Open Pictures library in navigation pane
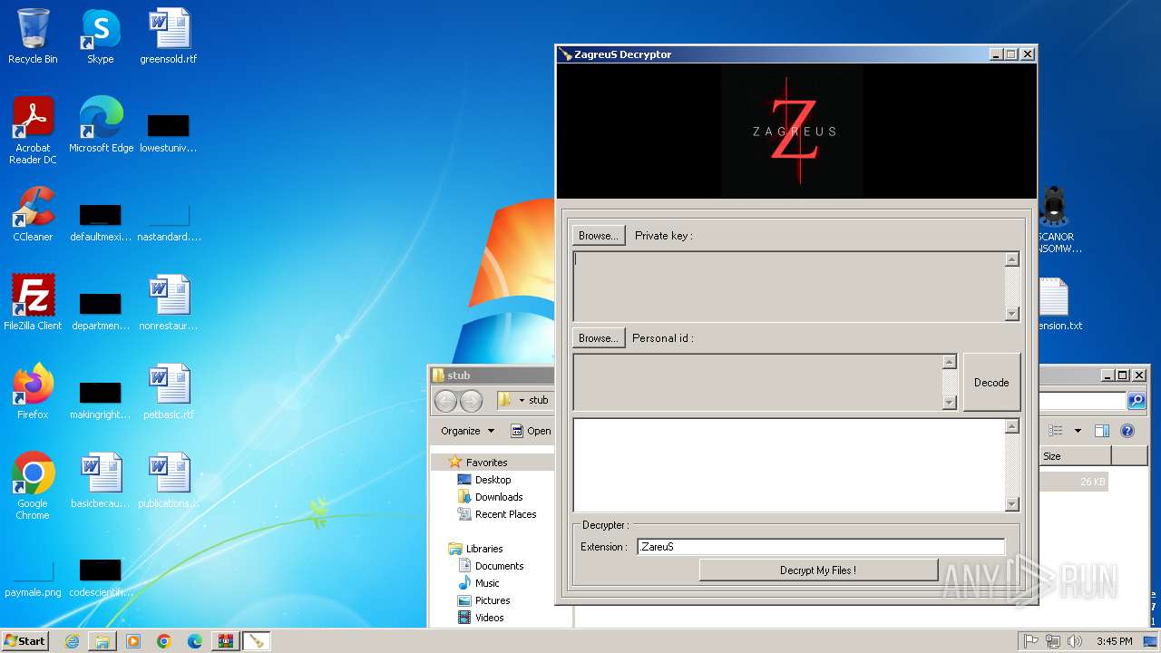This screenshot has height=653, width=1161. [493, 600]
